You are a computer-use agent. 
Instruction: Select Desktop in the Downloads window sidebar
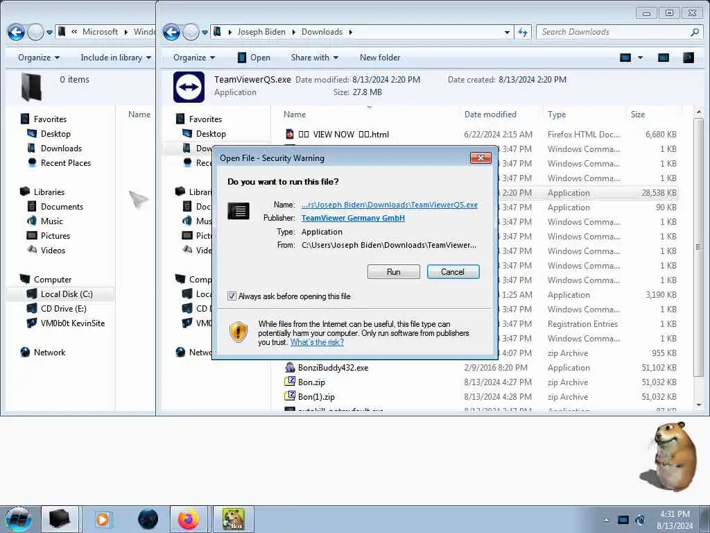pyautogui.click(x=211, y=134)
